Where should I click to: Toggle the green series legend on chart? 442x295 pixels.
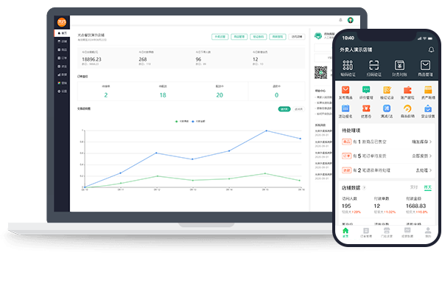[182, 122]
